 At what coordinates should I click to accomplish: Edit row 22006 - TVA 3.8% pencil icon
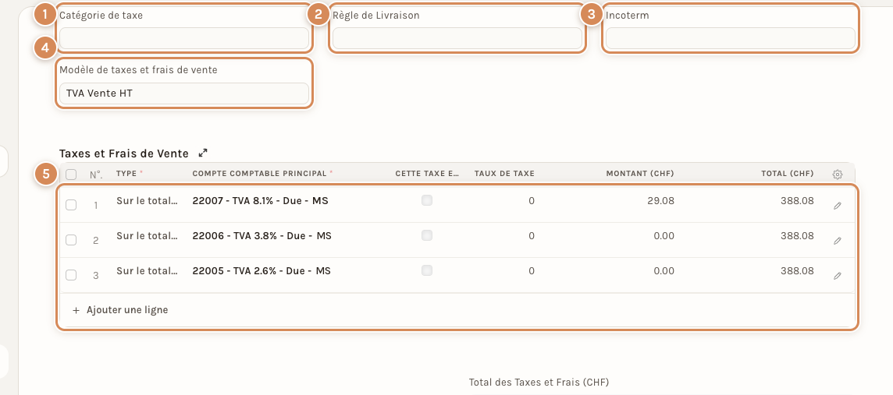837,241
